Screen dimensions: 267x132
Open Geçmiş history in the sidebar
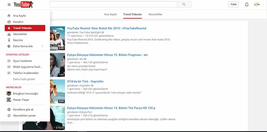point(18,40)
